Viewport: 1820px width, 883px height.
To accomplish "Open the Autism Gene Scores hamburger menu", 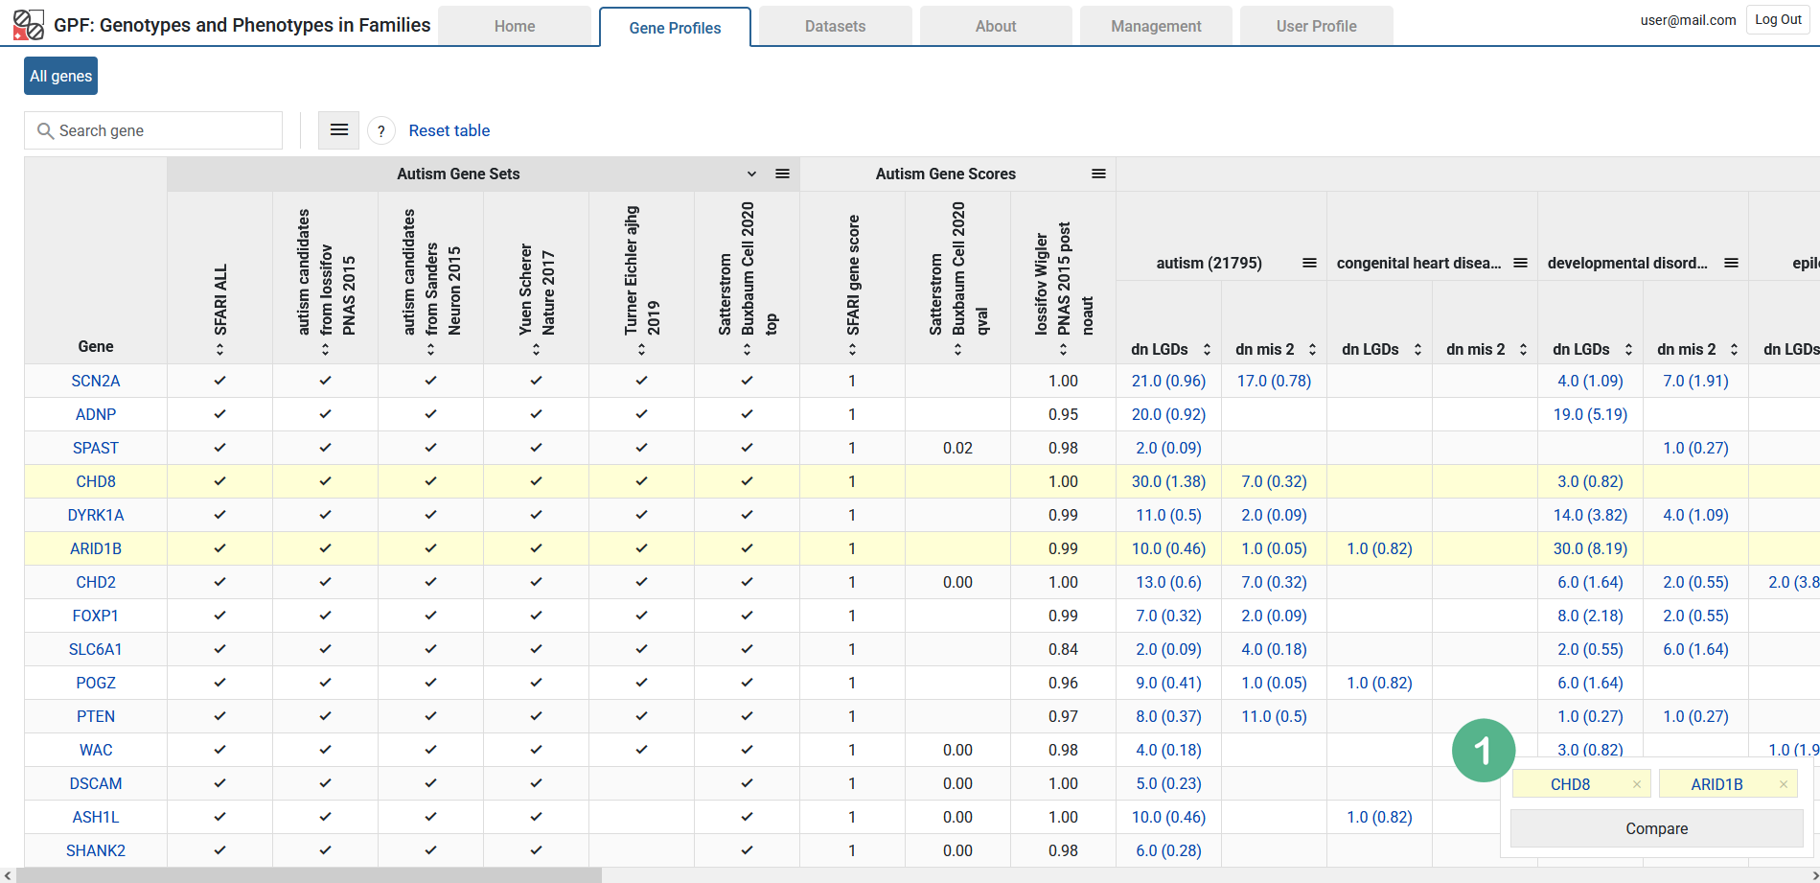I will click(x=1098, y=174).
